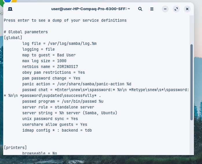Viewport: 202px width, 164px height.
Task: Click the "map to guest = Bad User" line
Action: pos(49,55)
